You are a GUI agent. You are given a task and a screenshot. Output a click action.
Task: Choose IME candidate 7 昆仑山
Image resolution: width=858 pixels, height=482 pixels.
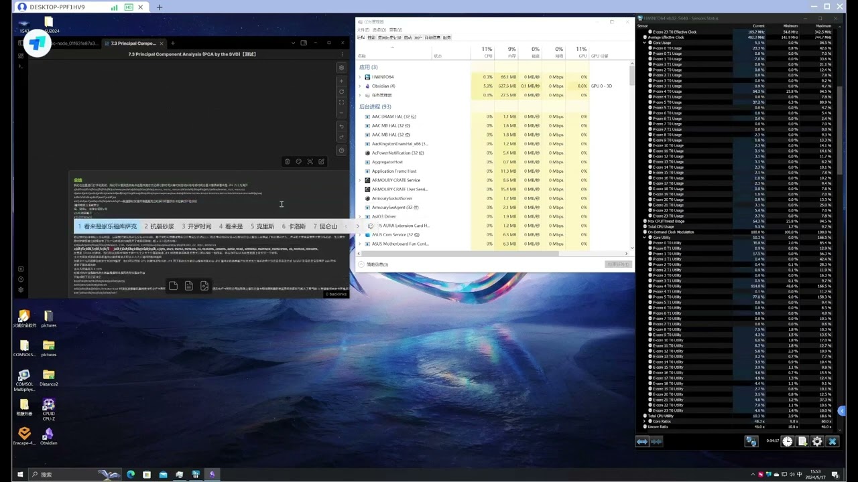click(x=325, y=226)
